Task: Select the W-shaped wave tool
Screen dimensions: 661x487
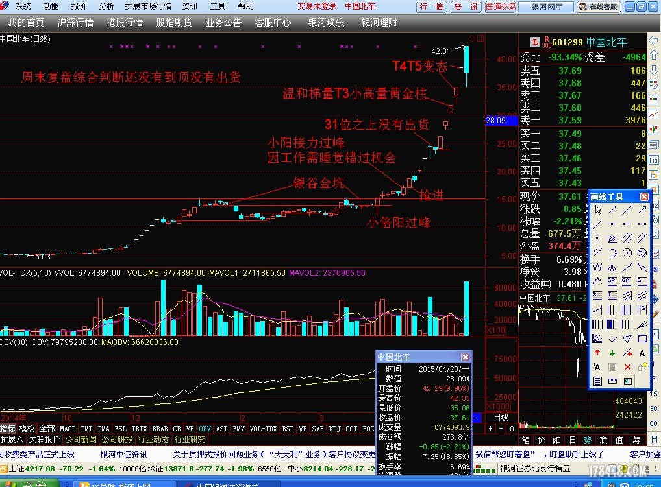Action: click(x=597, y=267)
